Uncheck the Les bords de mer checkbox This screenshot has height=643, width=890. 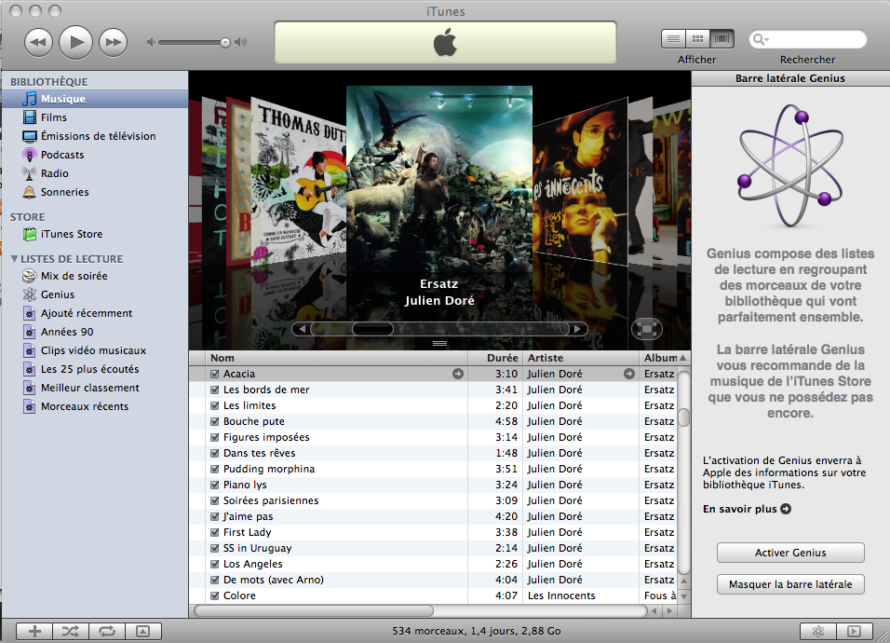214,390
